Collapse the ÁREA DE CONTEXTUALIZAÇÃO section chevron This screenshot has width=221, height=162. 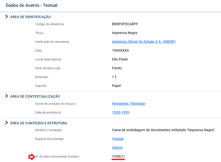click(7, 96)
